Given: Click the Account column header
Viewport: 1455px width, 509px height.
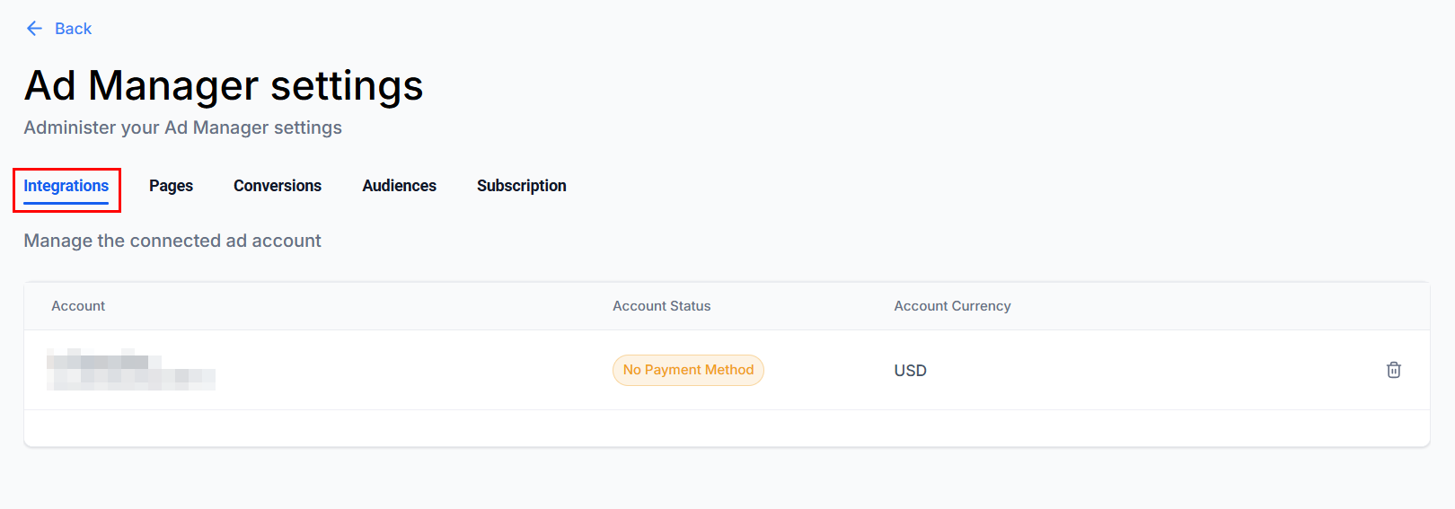Looking at the screenshot, I should click(x=78, y=306).
